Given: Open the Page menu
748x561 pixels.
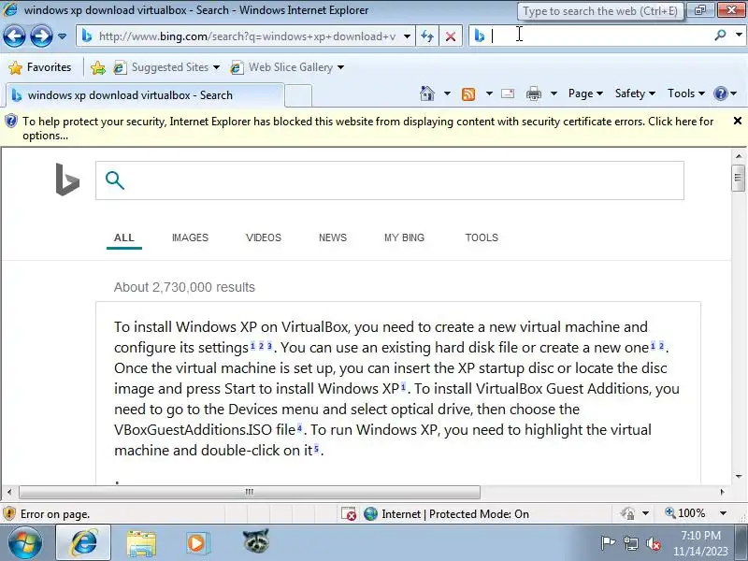Looking at the screenshot, I should [x=585, y=93].
